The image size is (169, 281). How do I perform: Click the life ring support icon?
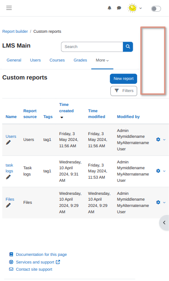pos(11,262)
